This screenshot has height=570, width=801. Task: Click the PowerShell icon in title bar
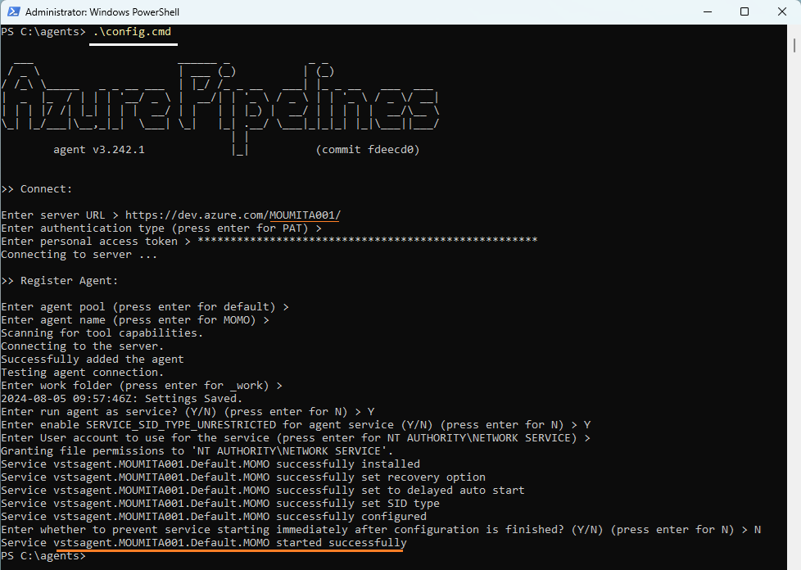click(x=13, y=11)
